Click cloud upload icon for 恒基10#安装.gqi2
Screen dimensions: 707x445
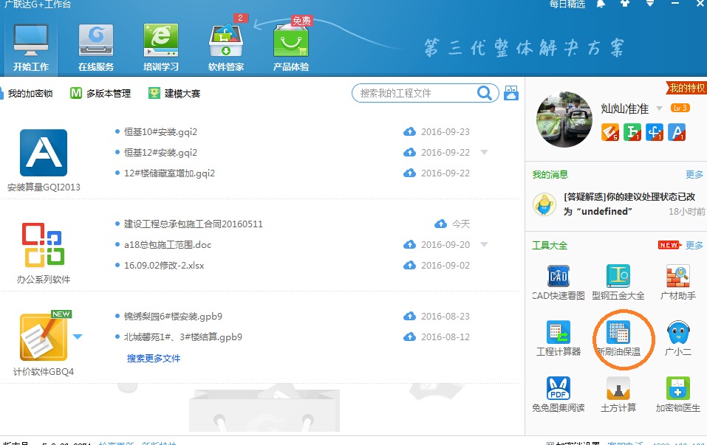(409, 131)
